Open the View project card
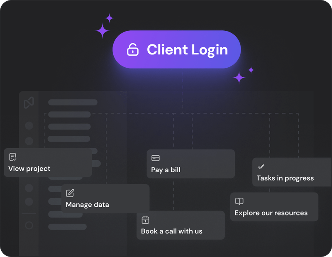 click(x=48, y=162)
